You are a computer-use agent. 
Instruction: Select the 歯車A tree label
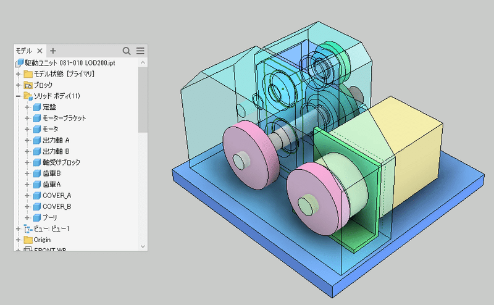(52, 185)
